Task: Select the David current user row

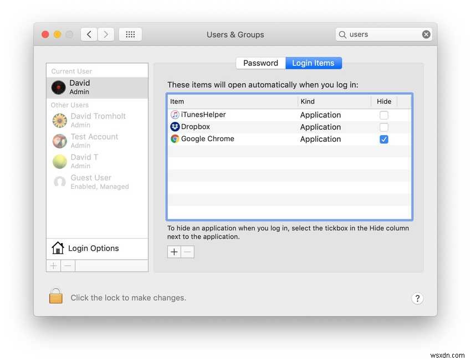Action: (x=97, y=87)
